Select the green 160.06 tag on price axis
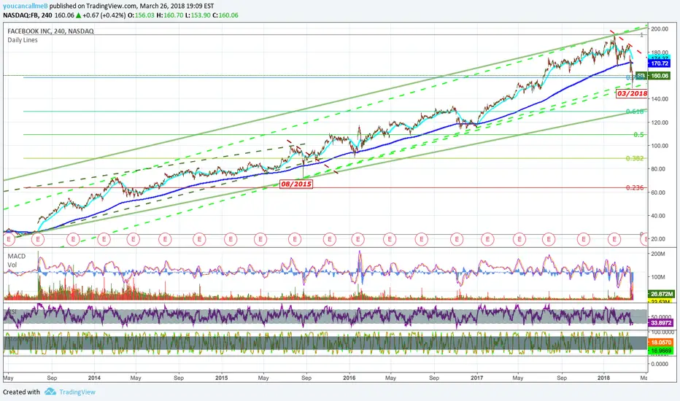The width and height of the screenshot is (680, 401). 659,76
